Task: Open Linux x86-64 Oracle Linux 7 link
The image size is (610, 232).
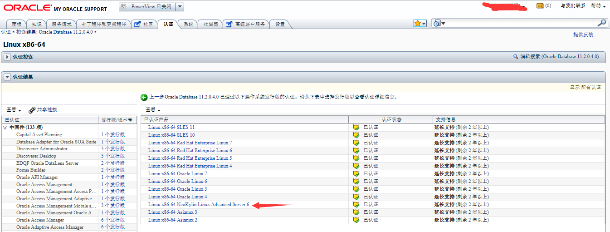Action: 178,173
